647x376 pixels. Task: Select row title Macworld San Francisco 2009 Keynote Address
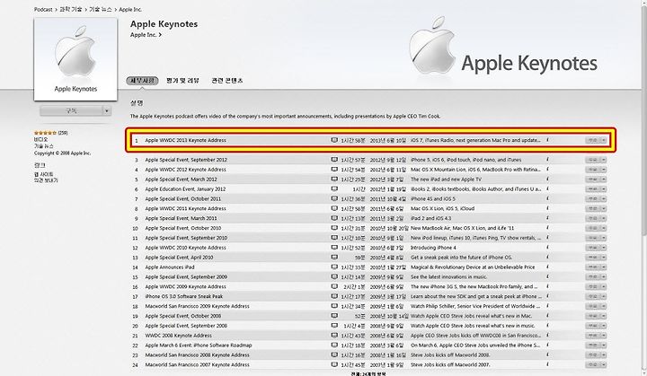[x=197, y=306]
